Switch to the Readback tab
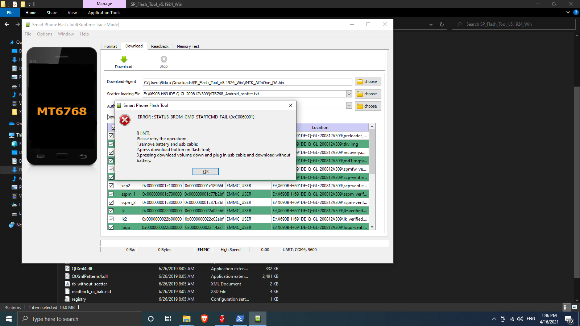This screenshot has width=580, height=326. click(x=160, y=46)
